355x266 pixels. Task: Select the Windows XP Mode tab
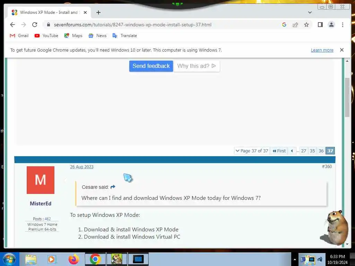coord(49,12)
